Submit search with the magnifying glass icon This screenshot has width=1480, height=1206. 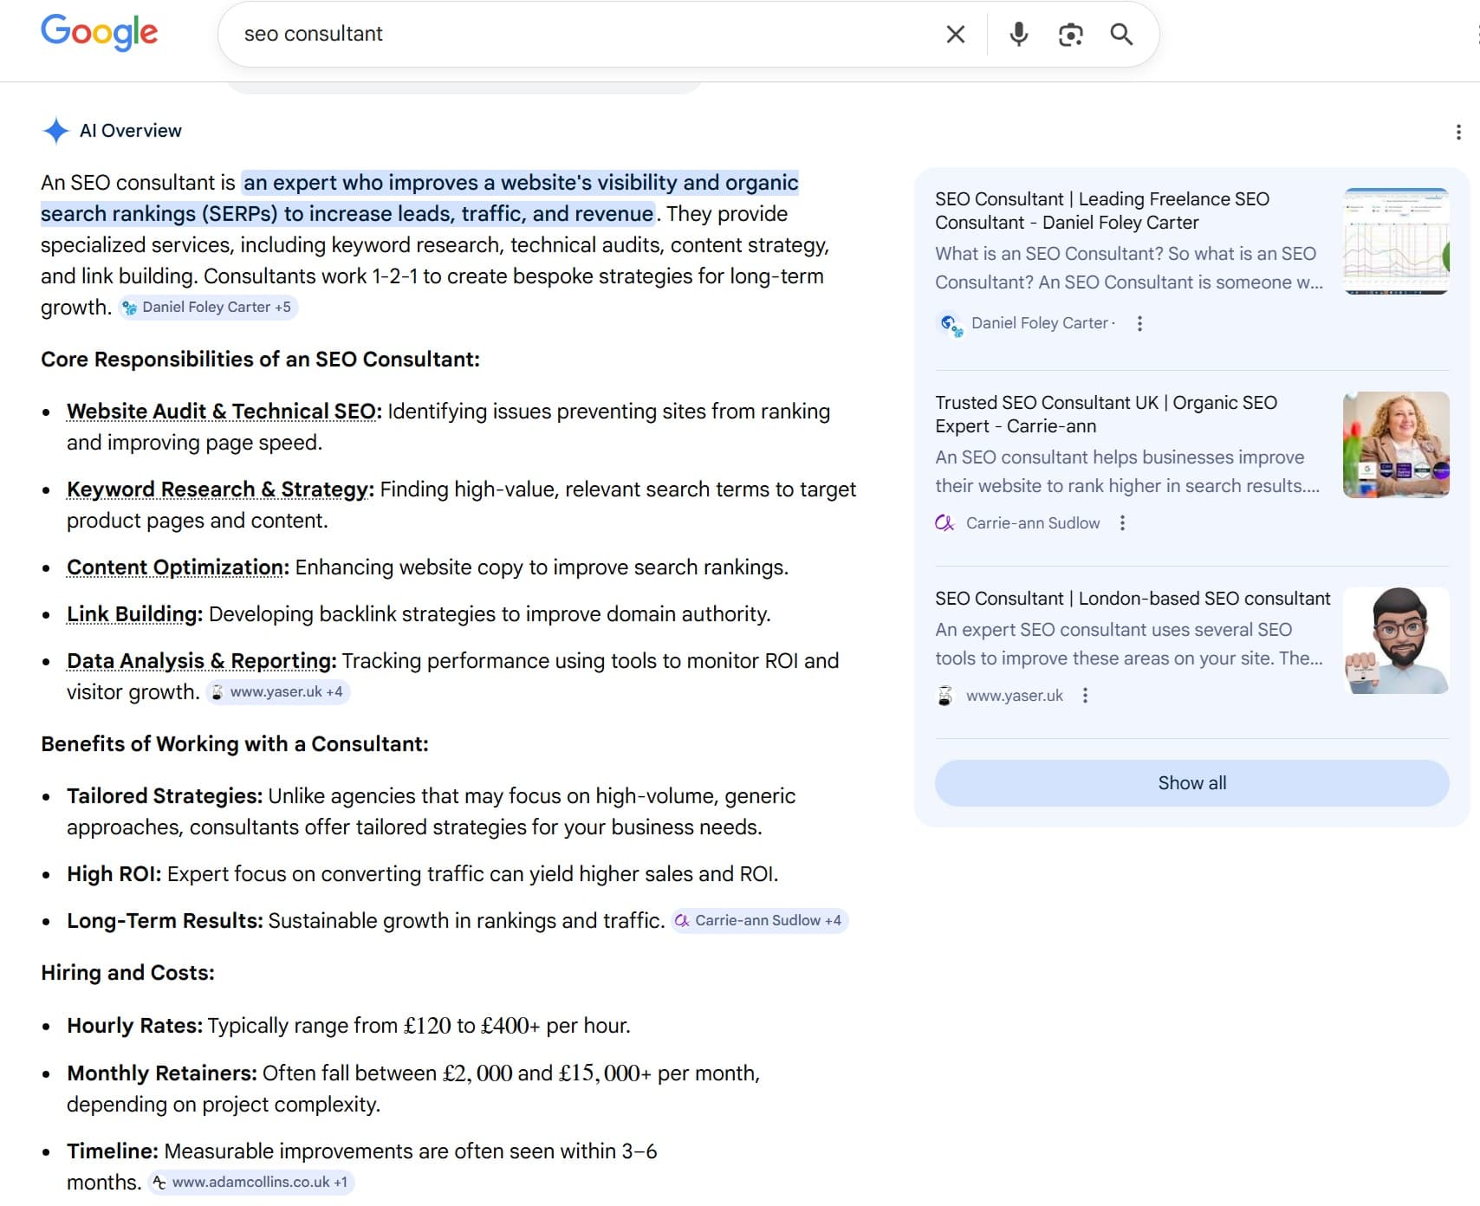pos(1121,34)
